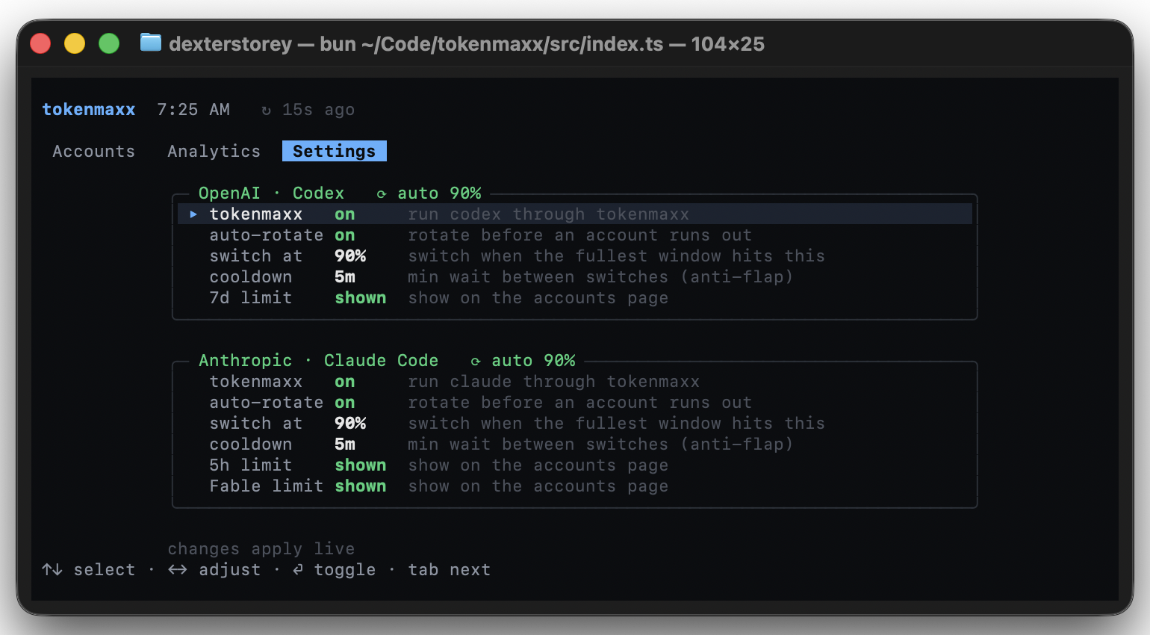Toggle the 5h limit shown value
Screen dimensions: 1150x635
[361, 465]
